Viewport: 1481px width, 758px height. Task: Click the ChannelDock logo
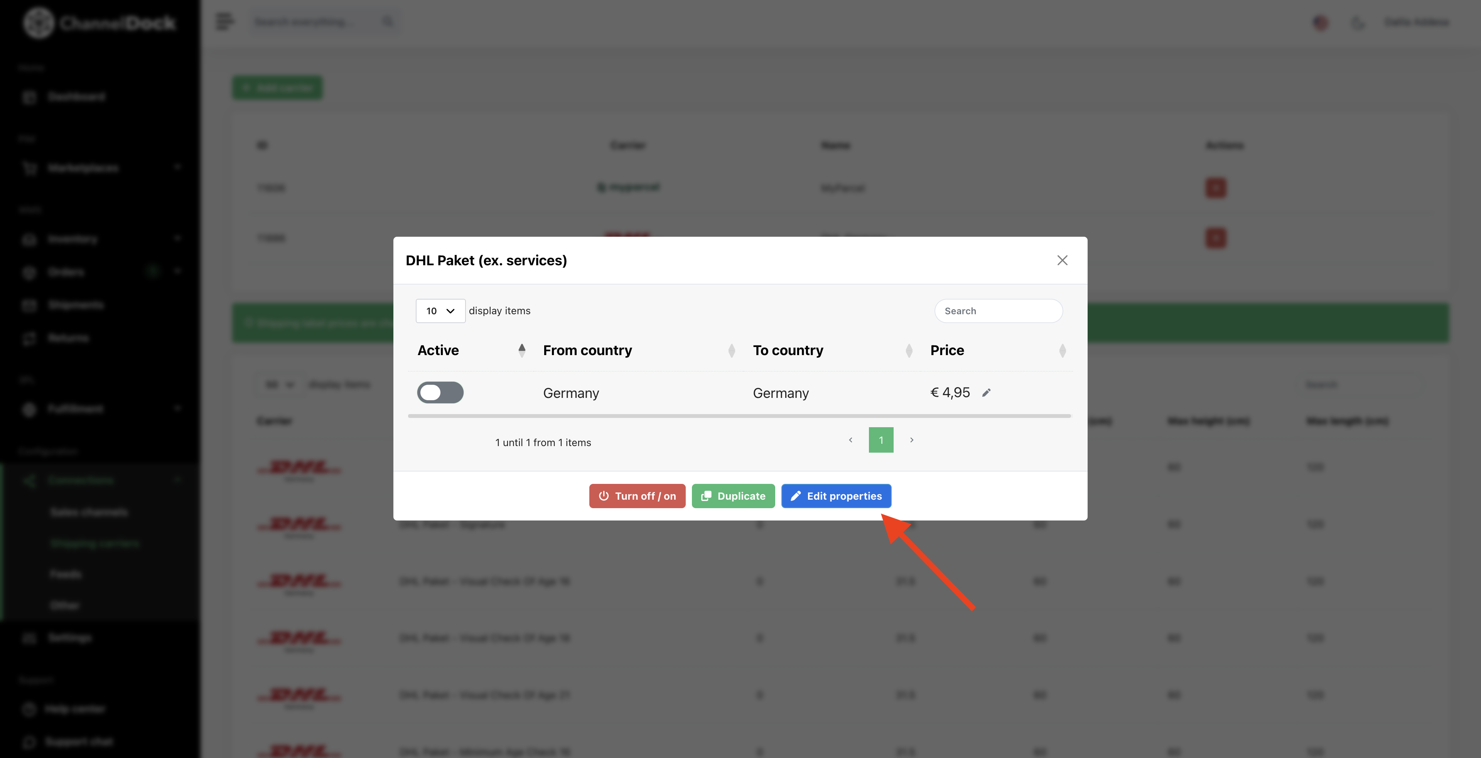(99, 23)
